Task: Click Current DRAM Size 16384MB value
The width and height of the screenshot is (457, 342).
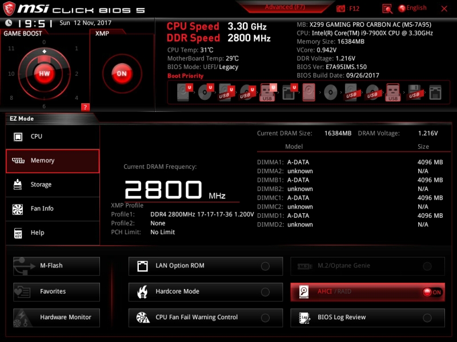Action: (338, 133)
